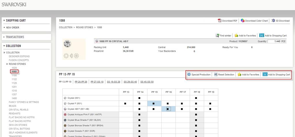The height and width of the screenshot is (137, 295).
Task: Click the upper Add to Favorites star icon
Action: (236, 35)
